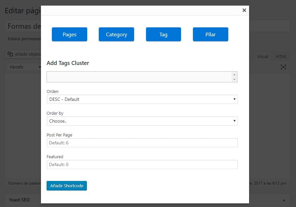Switch to the Visual editor tab
The width and height of the screenshot is (296, 207).
[263, 56]
